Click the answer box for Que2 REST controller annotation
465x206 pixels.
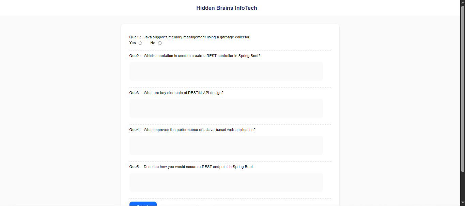pos(226,71)
